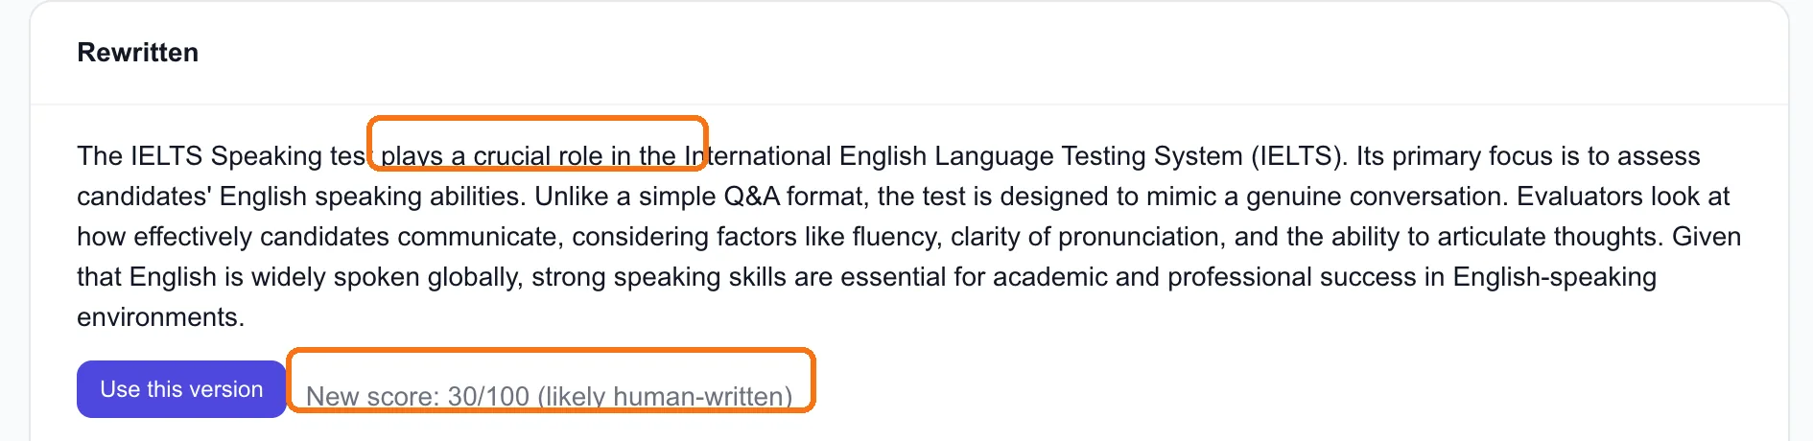Click the words International English Language Testing System
The height and width of the screenshot is (441, 1813).
(963, 155)
